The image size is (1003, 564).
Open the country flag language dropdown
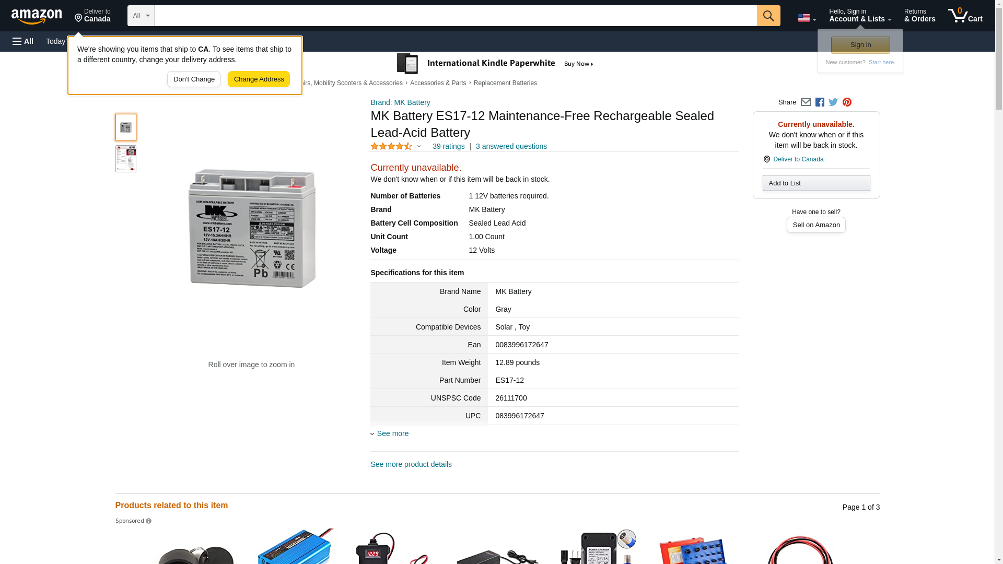(807, 18)
